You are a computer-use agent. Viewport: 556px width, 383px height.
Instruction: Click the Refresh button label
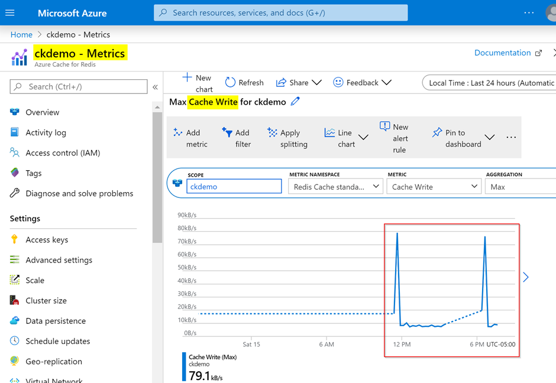click(251, 83)
